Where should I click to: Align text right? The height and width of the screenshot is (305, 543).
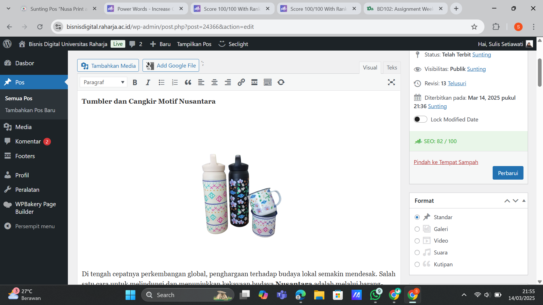pos(228,82)
